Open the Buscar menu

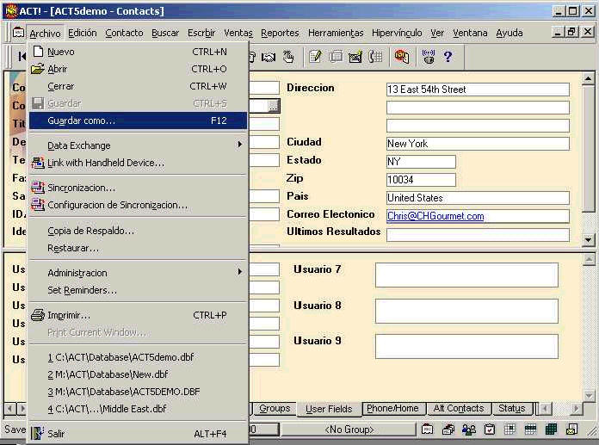[x=165, y=33]
